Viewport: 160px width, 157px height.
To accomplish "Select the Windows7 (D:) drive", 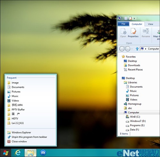I will 136,121.
